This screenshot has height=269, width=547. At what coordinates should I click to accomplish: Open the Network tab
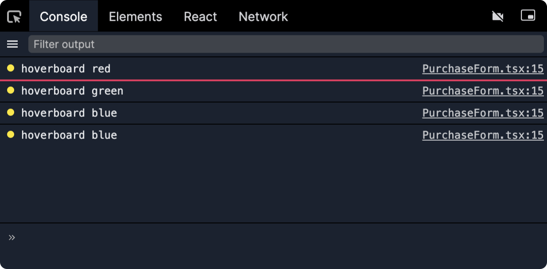click(x=263, y=17)
